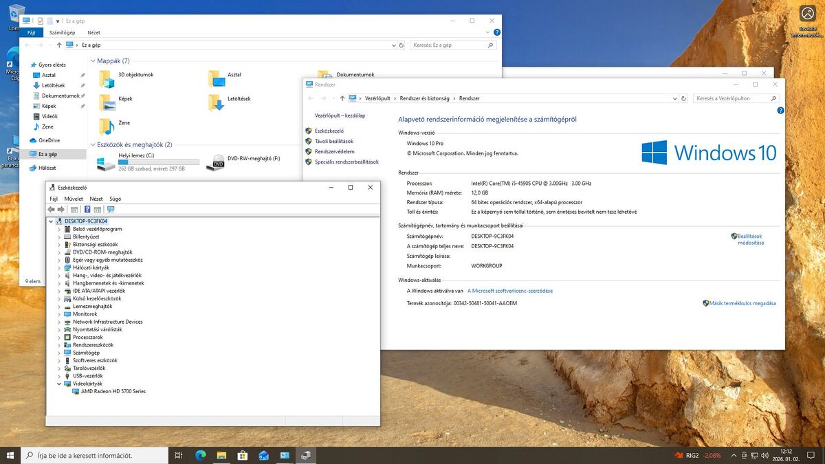825x464 pixels.
Task: Expand the Tárolóvezérlők node
Action: point(59,368)
